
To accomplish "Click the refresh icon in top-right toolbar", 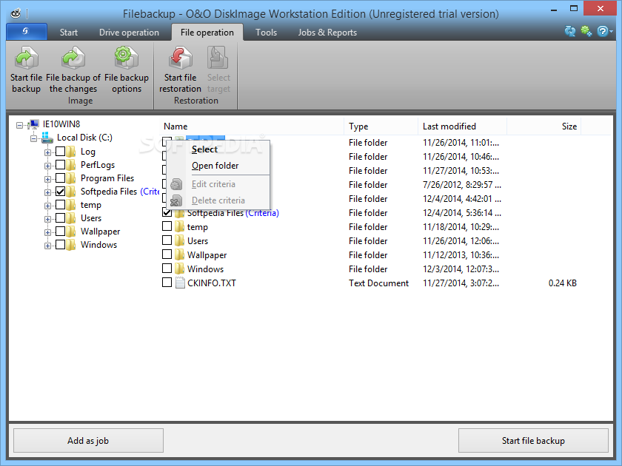I will pos(570,31).
